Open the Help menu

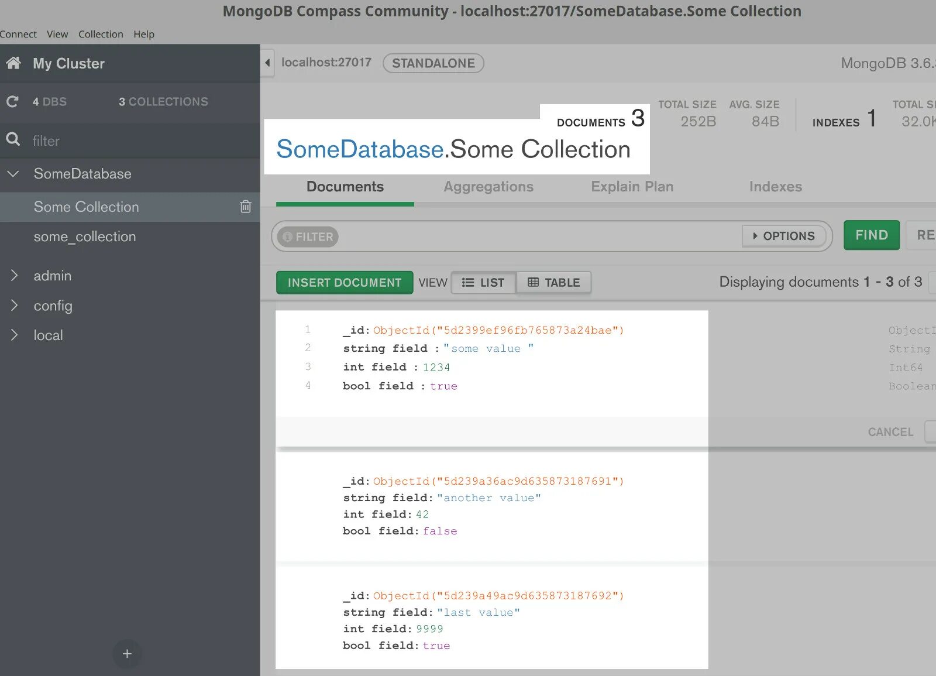click(x=144, y=34)
